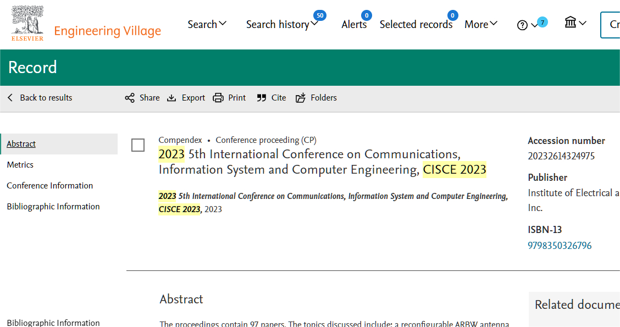This screenshot has height=327, width=620.
Task: Expand the More menu
Action: pyautogui.click(x=481, y=25)
